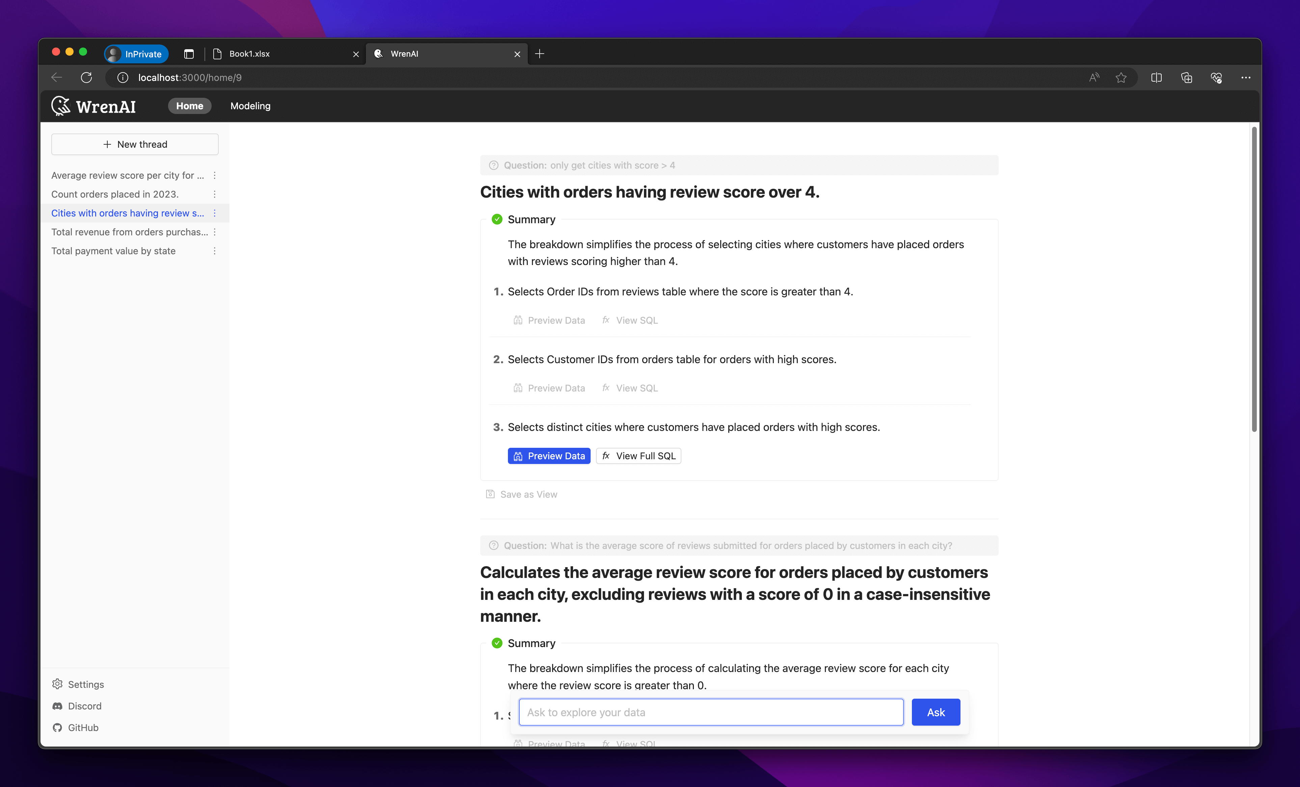Click blue Preview Data button in step 3
Image resolution: width=1300 pixels, height=787 pixels.
tap(549, 456)
